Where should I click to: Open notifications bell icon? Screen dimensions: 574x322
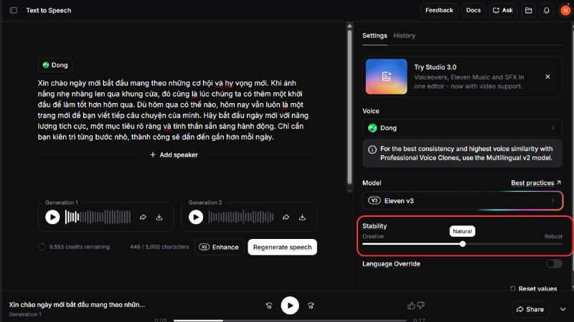point(546,10)
